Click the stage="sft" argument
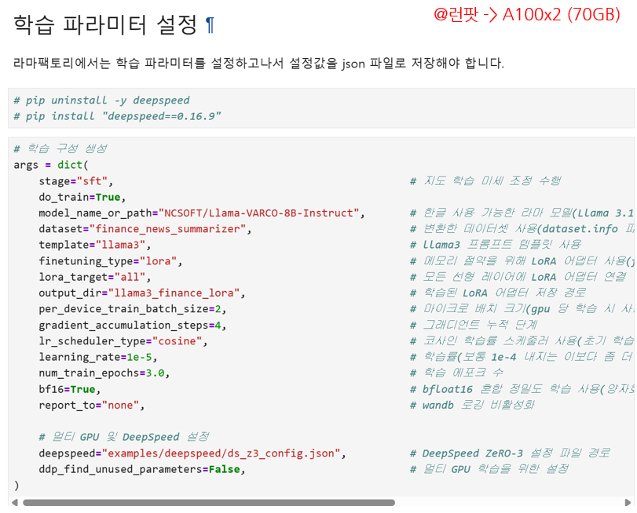 click(x=76, y=181)
